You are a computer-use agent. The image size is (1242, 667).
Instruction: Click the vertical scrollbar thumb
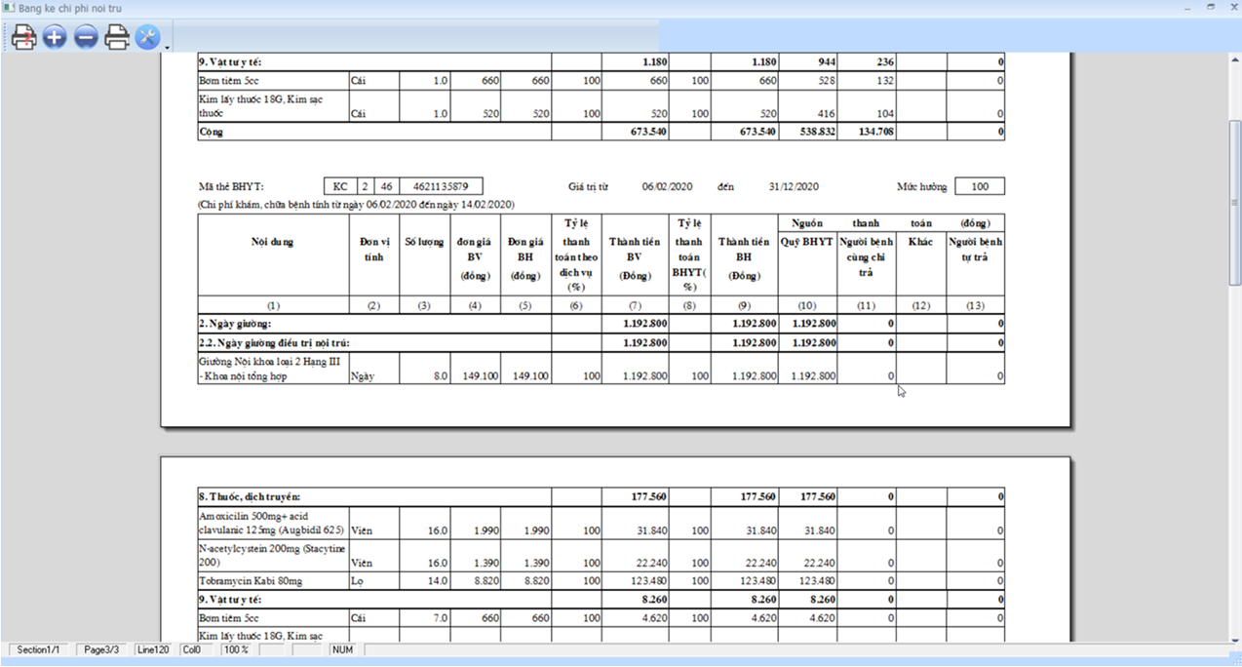coord(1234,202)
